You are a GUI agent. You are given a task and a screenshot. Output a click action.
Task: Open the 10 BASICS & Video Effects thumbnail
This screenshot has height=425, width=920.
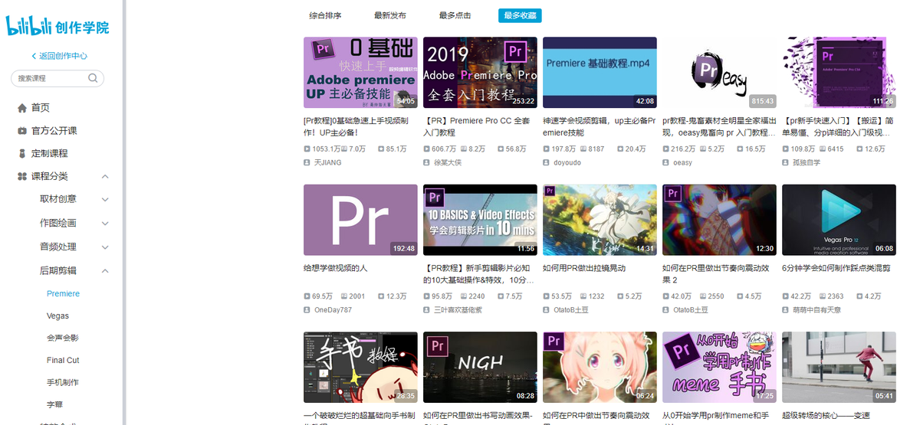click(x=480, y=220)
